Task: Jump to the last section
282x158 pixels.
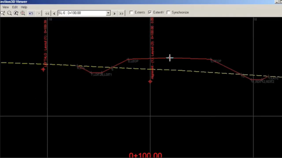Action: click(x=121, y=13)
